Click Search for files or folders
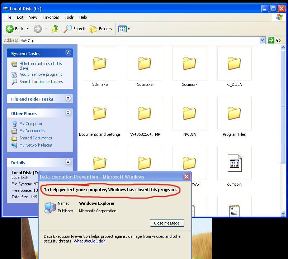The width and height of the screenshot is (288, 259). pos(41,82)
